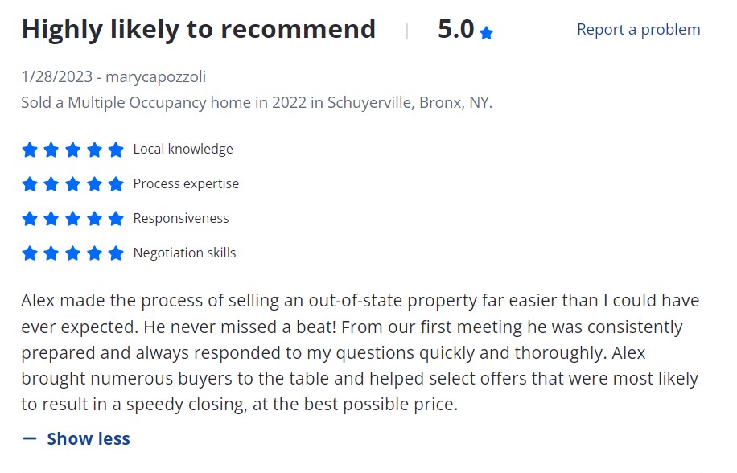
Task: Click the Negotiation skills label
Action: pyautogui.click(x=184, y=253)
